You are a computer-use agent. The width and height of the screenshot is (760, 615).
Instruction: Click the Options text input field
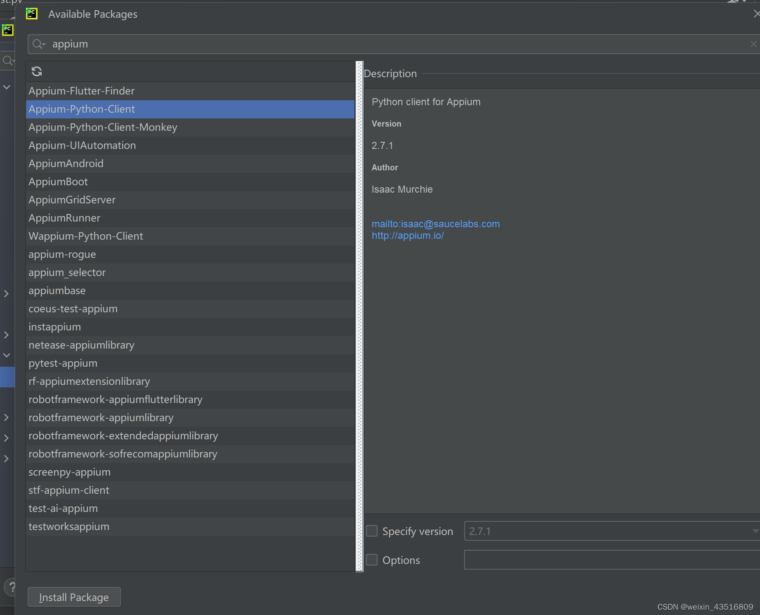click(611, 560)
